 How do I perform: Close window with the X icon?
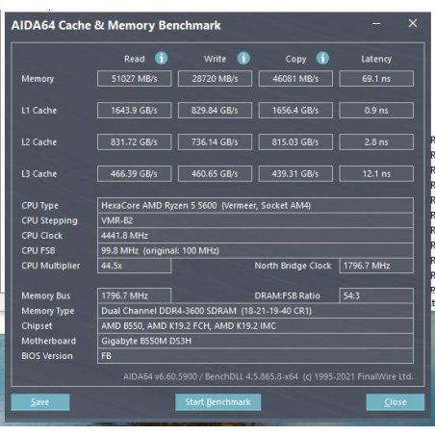413,23
